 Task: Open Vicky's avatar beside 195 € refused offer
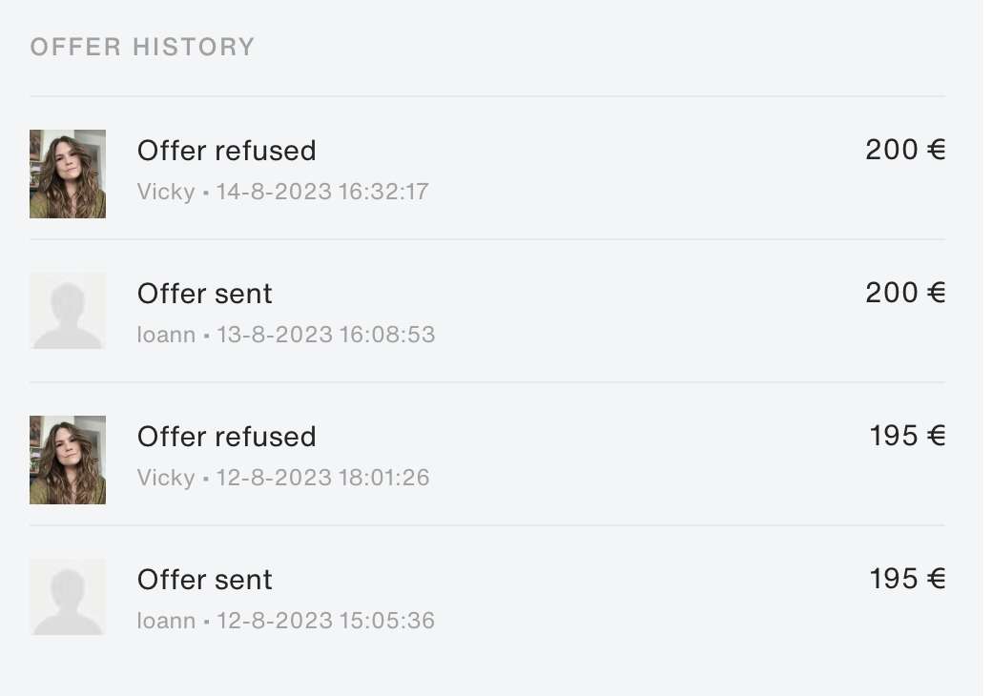pyautogui.click(x=68, y=460)
